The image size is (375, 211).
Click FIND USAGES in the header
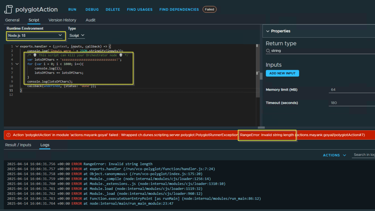[140, 10]
